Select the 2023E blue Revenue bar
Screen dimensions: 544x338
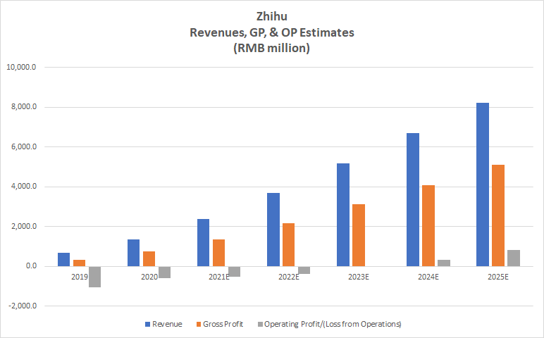coord(343,215)
